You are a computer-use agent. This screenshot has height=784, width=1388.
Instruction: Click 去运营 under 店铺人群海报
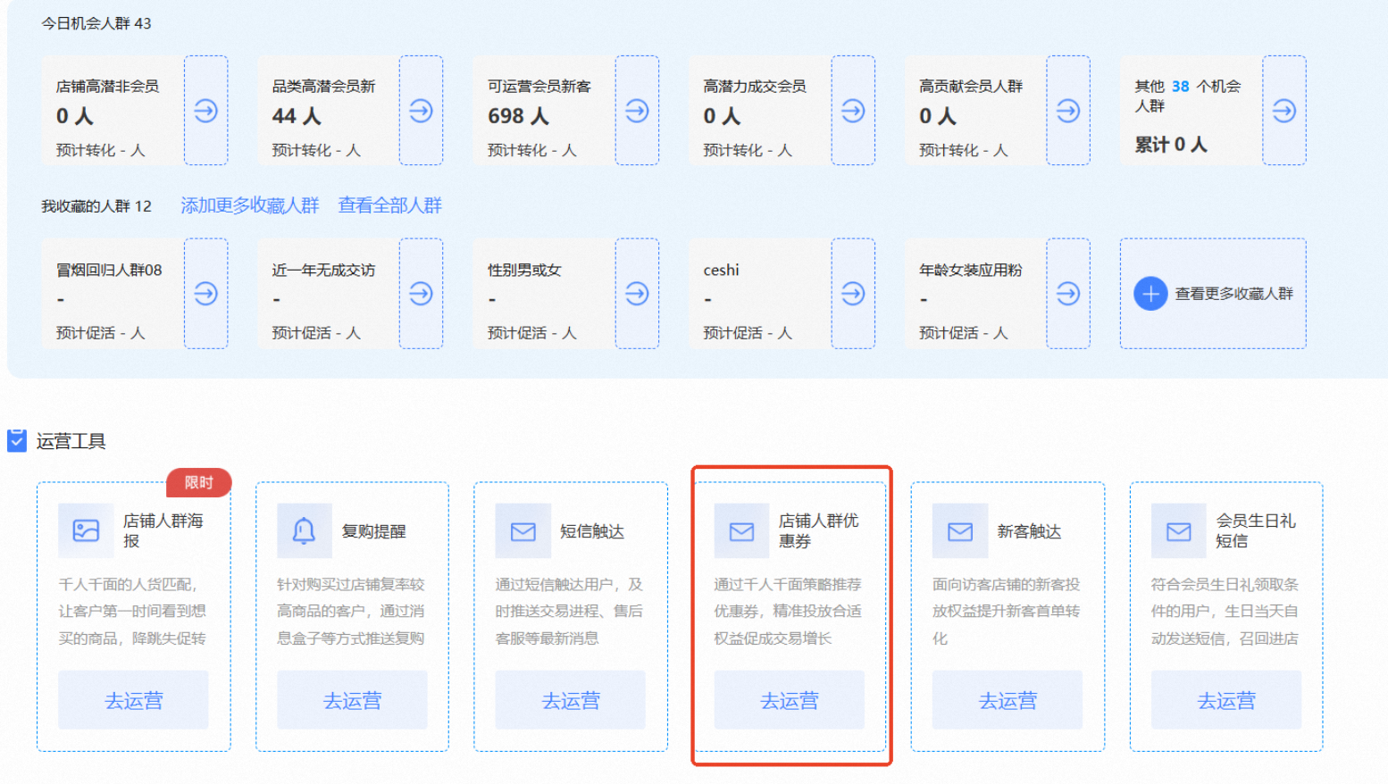[134, 700]
